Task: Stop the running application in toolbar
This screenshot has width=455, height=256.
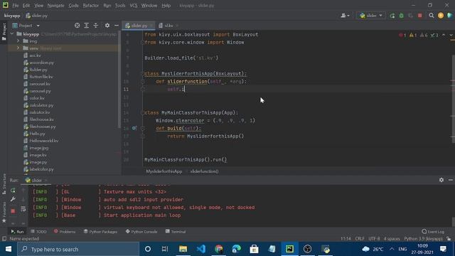Action: (x=419, y=16)
